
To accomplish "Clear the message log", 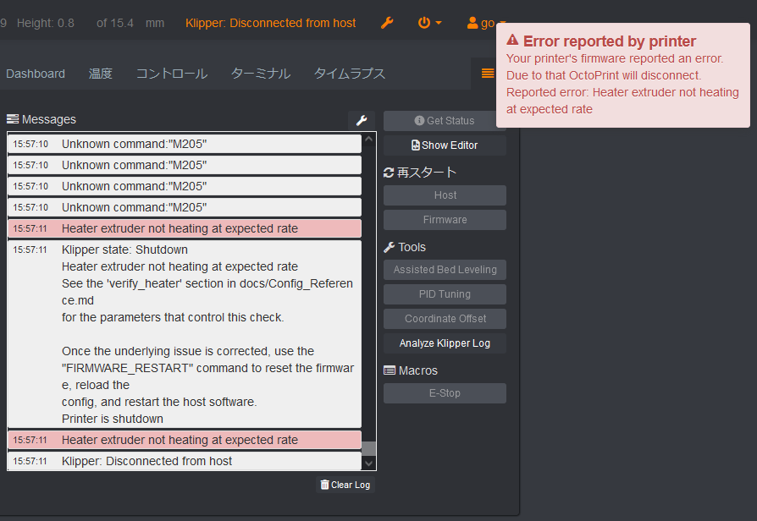I will point(345,485).
